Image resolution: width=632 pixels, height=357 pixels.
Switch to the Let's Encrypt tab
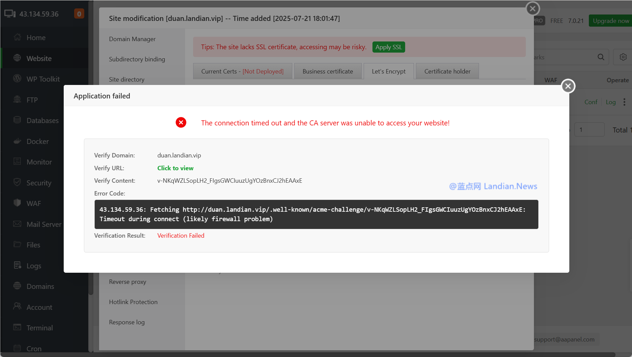[x=389, y=71]
